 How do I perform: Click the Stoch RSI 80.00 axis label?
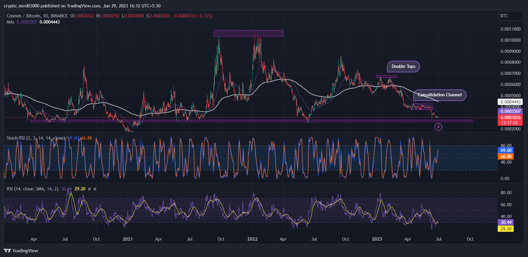(x=506, y=145)
